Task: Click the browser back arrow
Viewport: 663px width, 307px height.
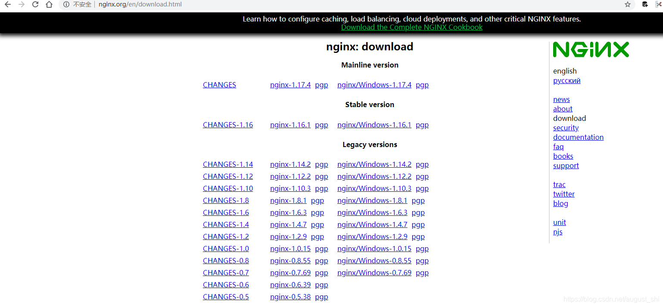Action: click(7, 5)
